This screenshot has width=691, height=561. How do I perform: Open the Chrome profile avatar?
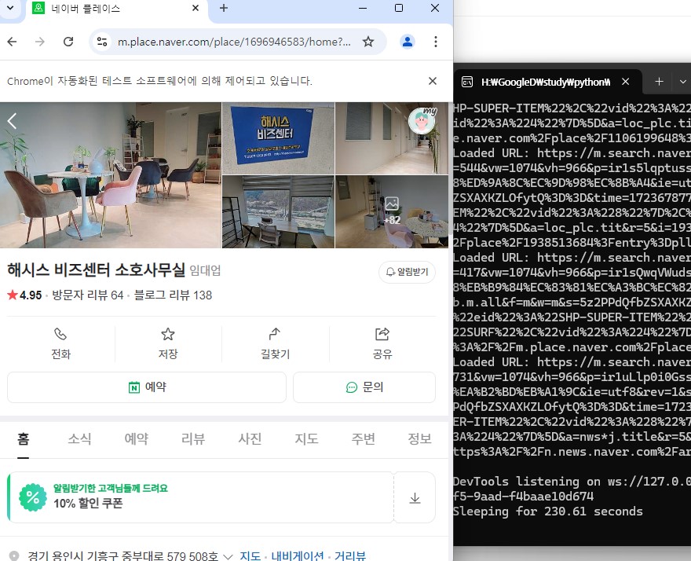408,42
